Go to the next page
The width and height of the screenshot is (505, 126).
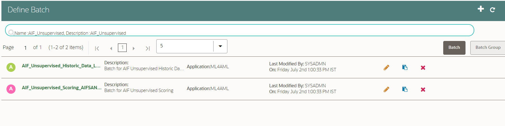(x=133, y=48)
